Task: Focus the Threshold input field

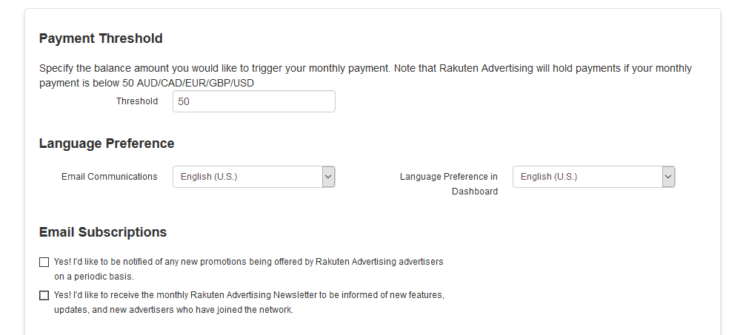Action: coord(254,101)
